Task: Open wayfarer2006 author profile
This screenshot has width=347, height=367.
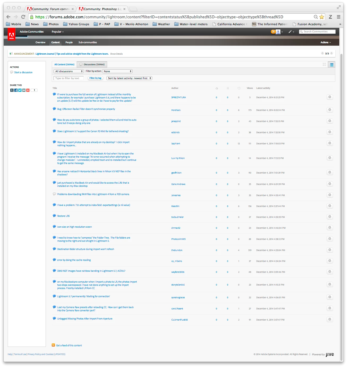Action: pos(178,272)
